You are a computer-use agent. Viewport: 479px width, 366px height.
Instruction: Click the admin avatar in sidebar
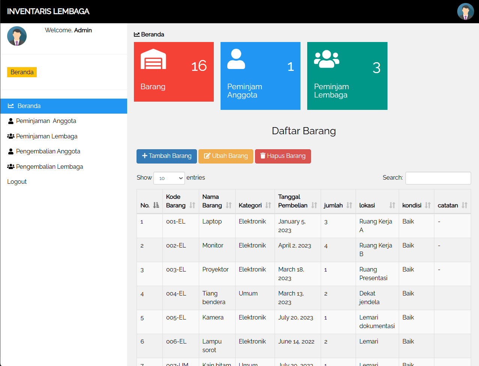tap(17, 36)
